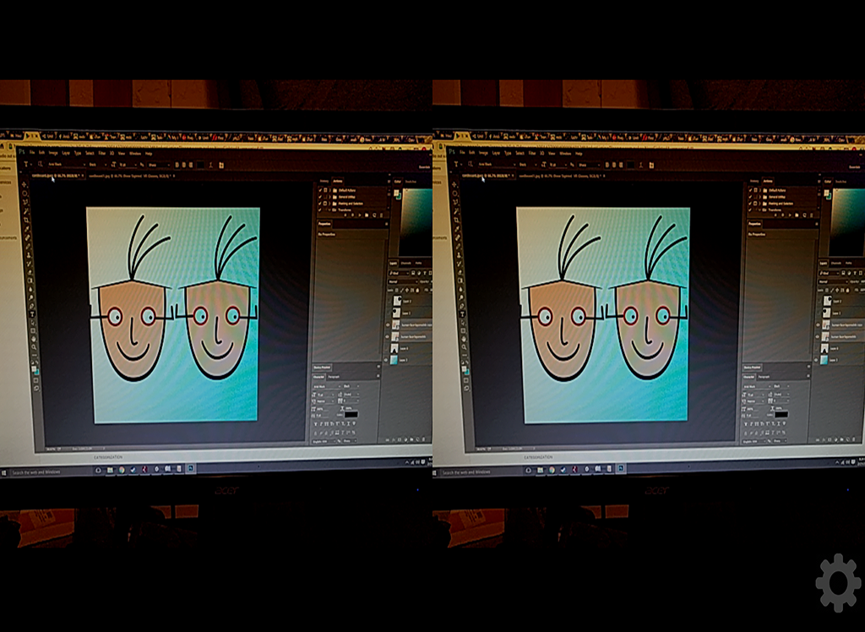
Task: Pick a color in left view Color panel field
Action: pyautogui.click(x=416, y=221)
